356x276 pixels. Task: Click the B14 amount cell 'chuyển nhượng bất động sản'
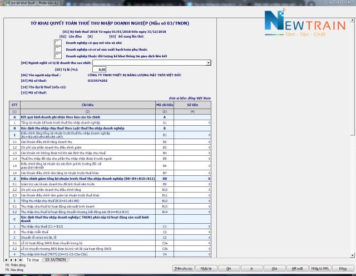pyautogui.click(x=192, y=212)
